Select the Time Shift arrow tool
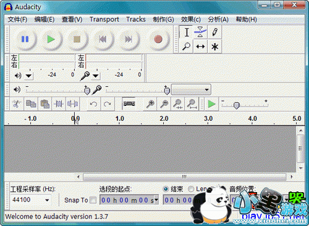 coord(200,47)
